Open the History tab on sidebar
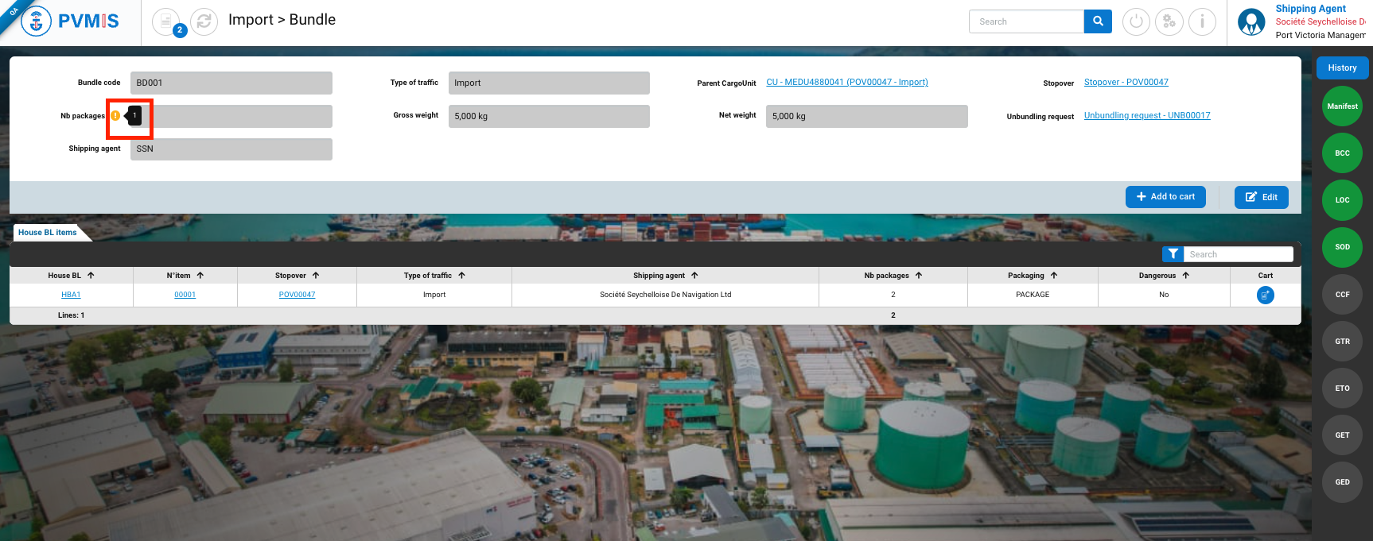This screenshot has width=1373, height=541. coord(1342,68)
